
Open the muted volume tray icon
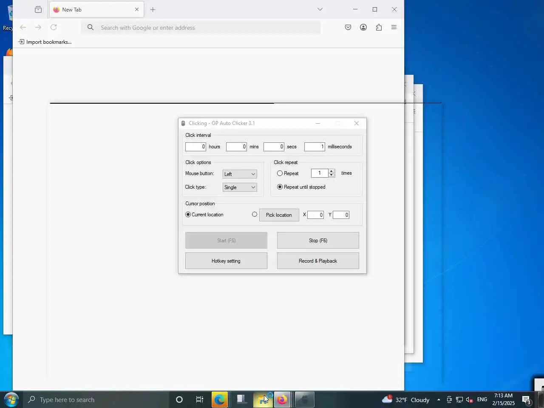(x=470, y=399)
